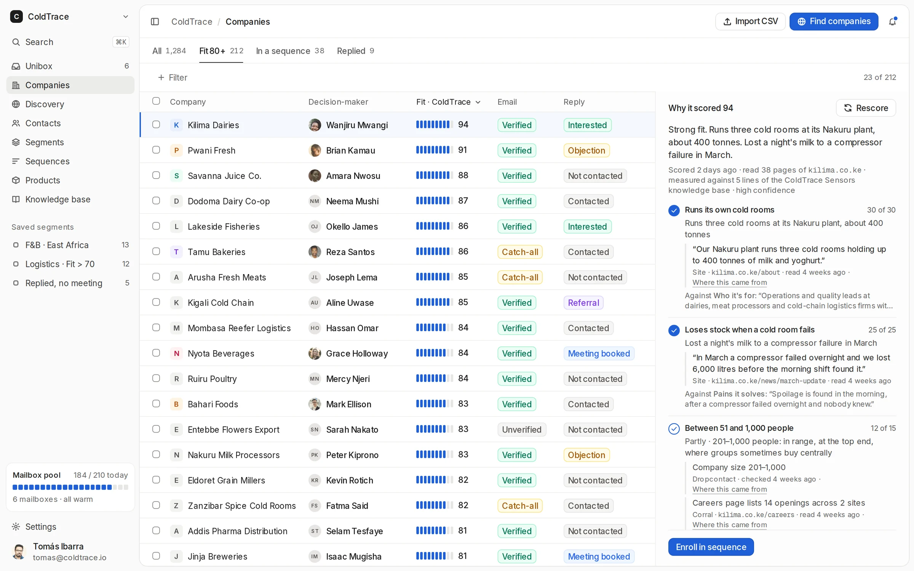Click the Segments layers icon
This screenshot has width=914, height=571.
coord(16,142)
